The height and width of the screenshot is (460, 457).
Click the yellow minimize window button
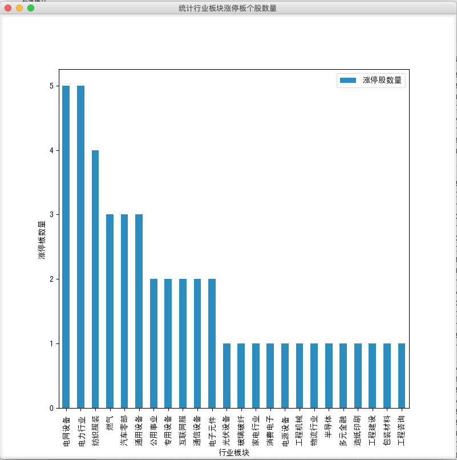19,8
